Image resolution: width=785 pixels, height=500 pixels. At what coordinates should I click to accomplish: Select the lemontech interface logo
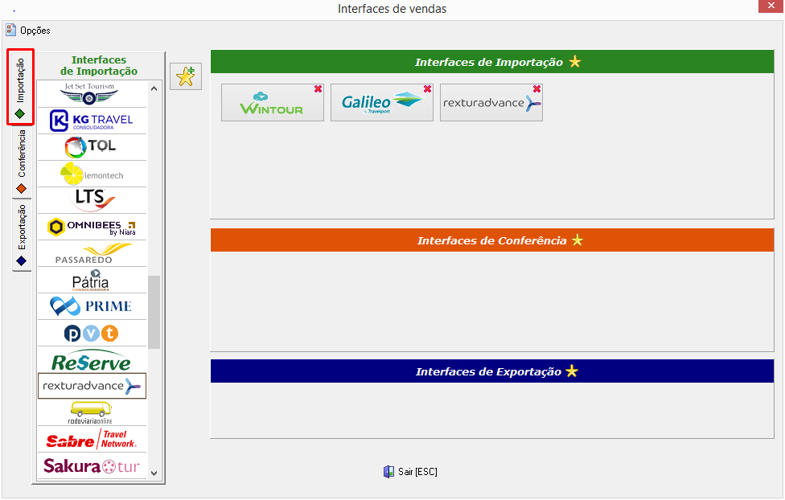92,174
